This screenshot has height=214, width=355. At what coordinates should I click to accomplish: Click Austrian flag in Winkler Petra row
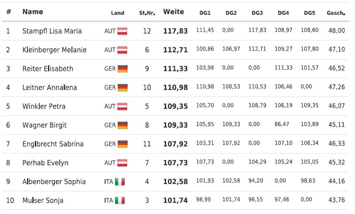coord(123,106)
